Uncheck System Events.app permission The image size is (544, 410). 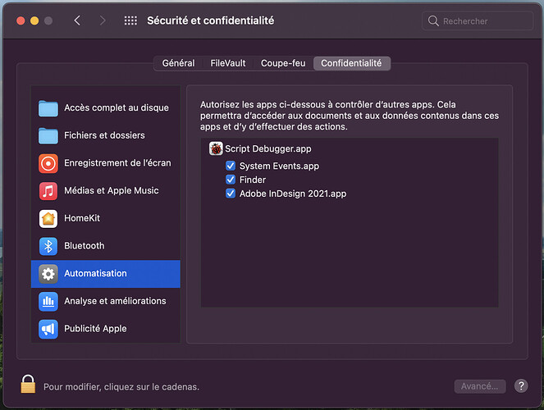[x=231, y=166]
